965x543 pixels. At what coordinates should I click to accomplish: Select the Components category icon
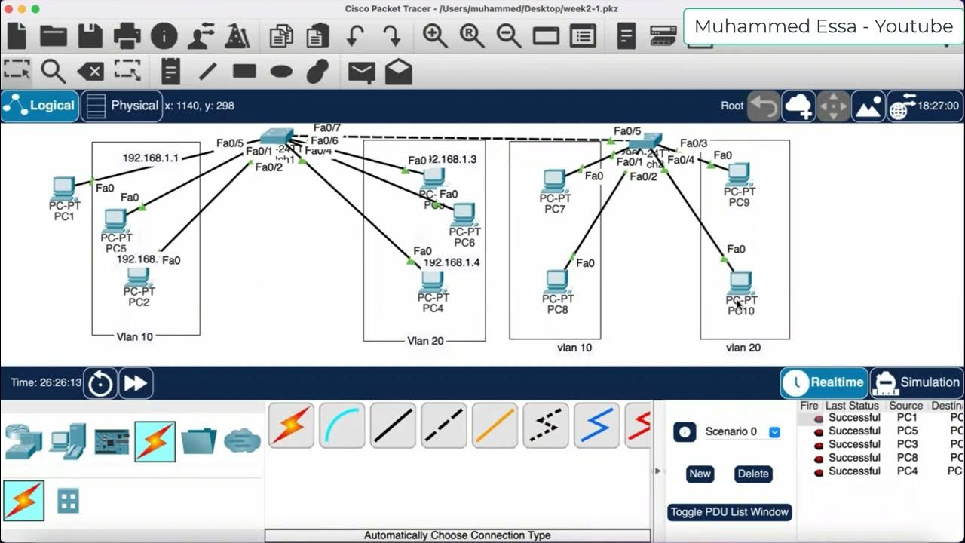[x=112, y=441]
